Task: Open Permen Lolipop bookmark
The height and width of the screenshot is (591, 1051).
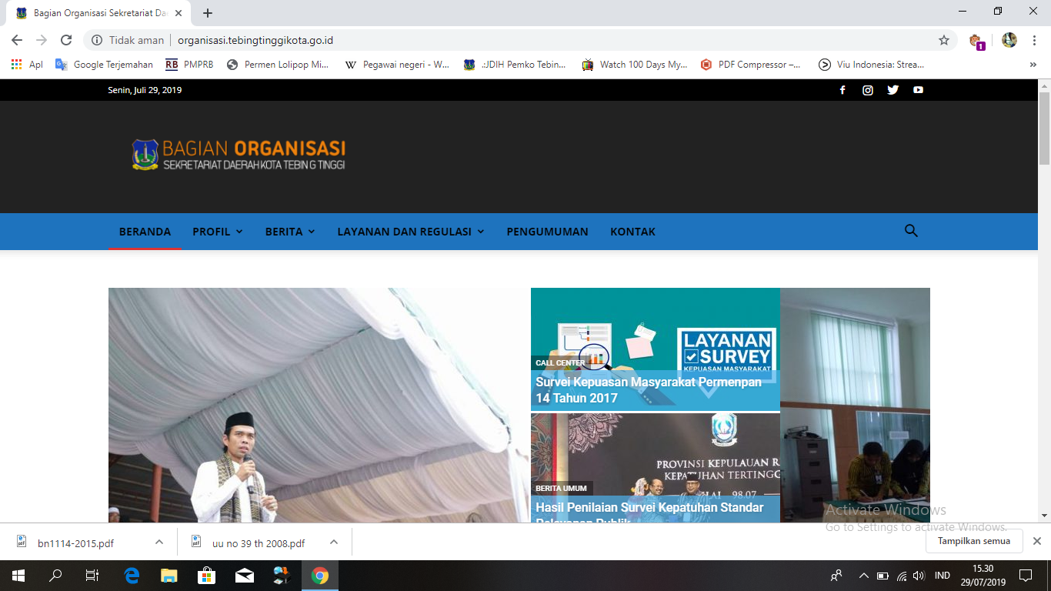Action: click(278, 65)
